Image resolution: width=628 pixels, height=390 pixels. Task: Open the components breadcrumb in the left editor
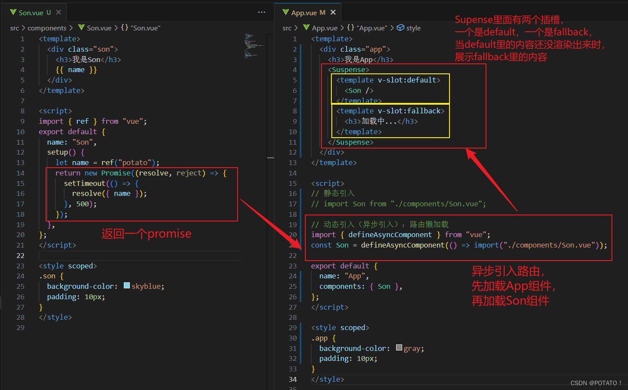[x=47, y=28]
